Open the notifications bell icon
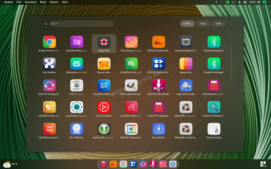Screen dimensions: 271x169 pyautogui.click(x=239, y=2)
